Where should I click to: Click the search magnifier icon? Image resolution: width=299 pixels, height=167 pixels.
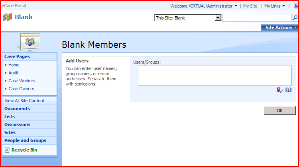295,18
